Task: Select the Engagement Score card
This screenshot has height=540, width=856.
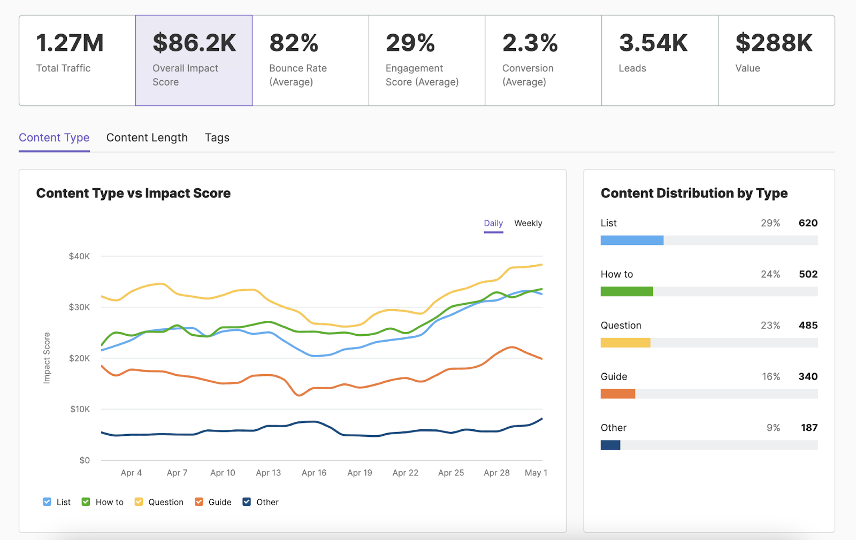Action: tap(426, 60)
